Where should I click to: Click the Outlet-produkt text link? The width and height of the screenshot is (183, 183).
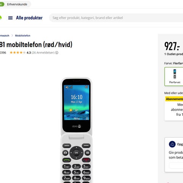(x=174, y=54)
